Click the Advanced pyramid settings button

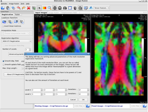click(x=16, y=54)
